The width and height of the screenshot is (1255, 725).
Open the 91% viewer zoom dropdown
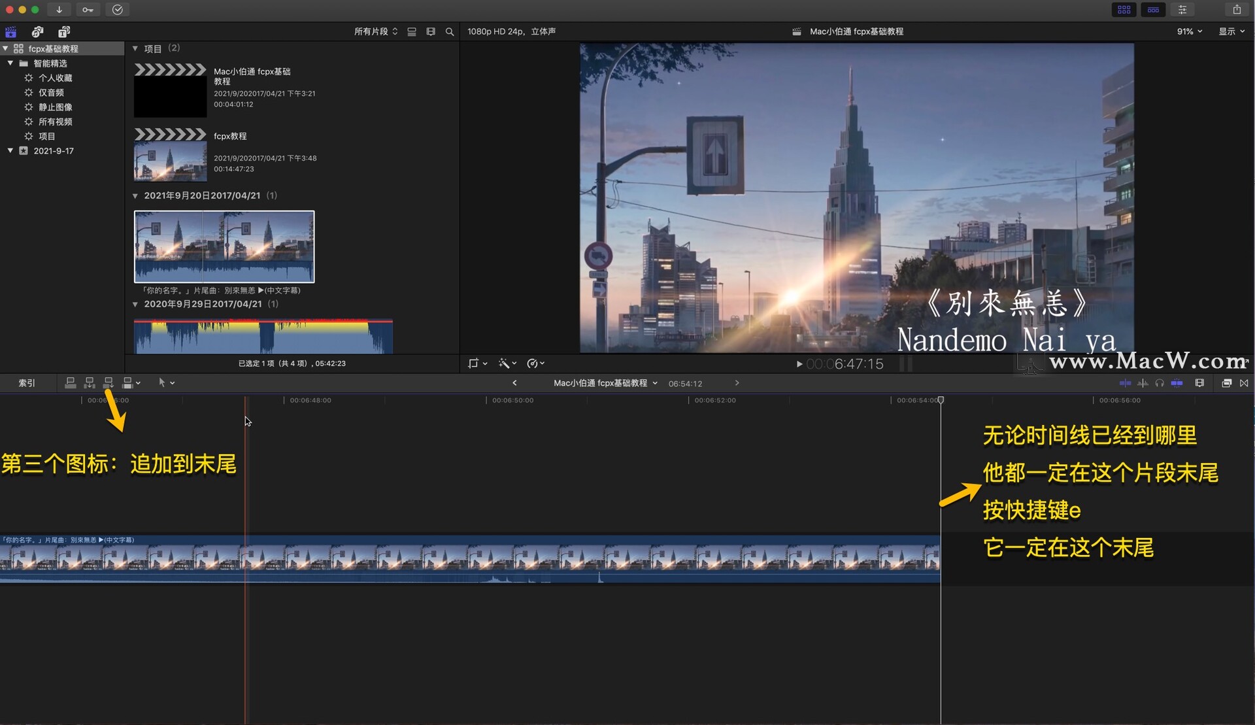pyautogui.click(x=1190, y=31)
